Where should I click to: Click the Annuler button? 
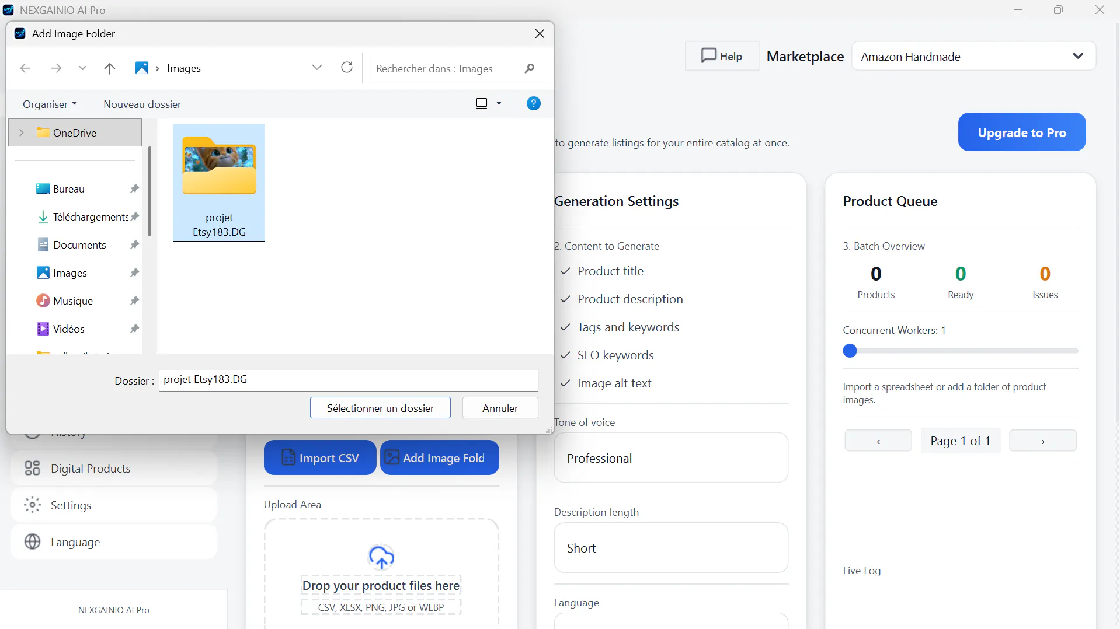pyautogui.click(x=500, y=408)
